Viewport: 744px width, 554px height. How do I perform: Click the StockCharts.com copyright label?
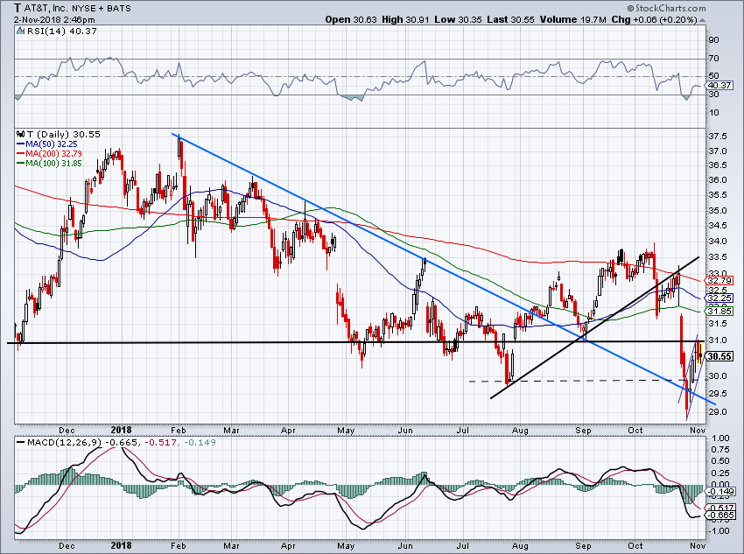click(666, 8)
